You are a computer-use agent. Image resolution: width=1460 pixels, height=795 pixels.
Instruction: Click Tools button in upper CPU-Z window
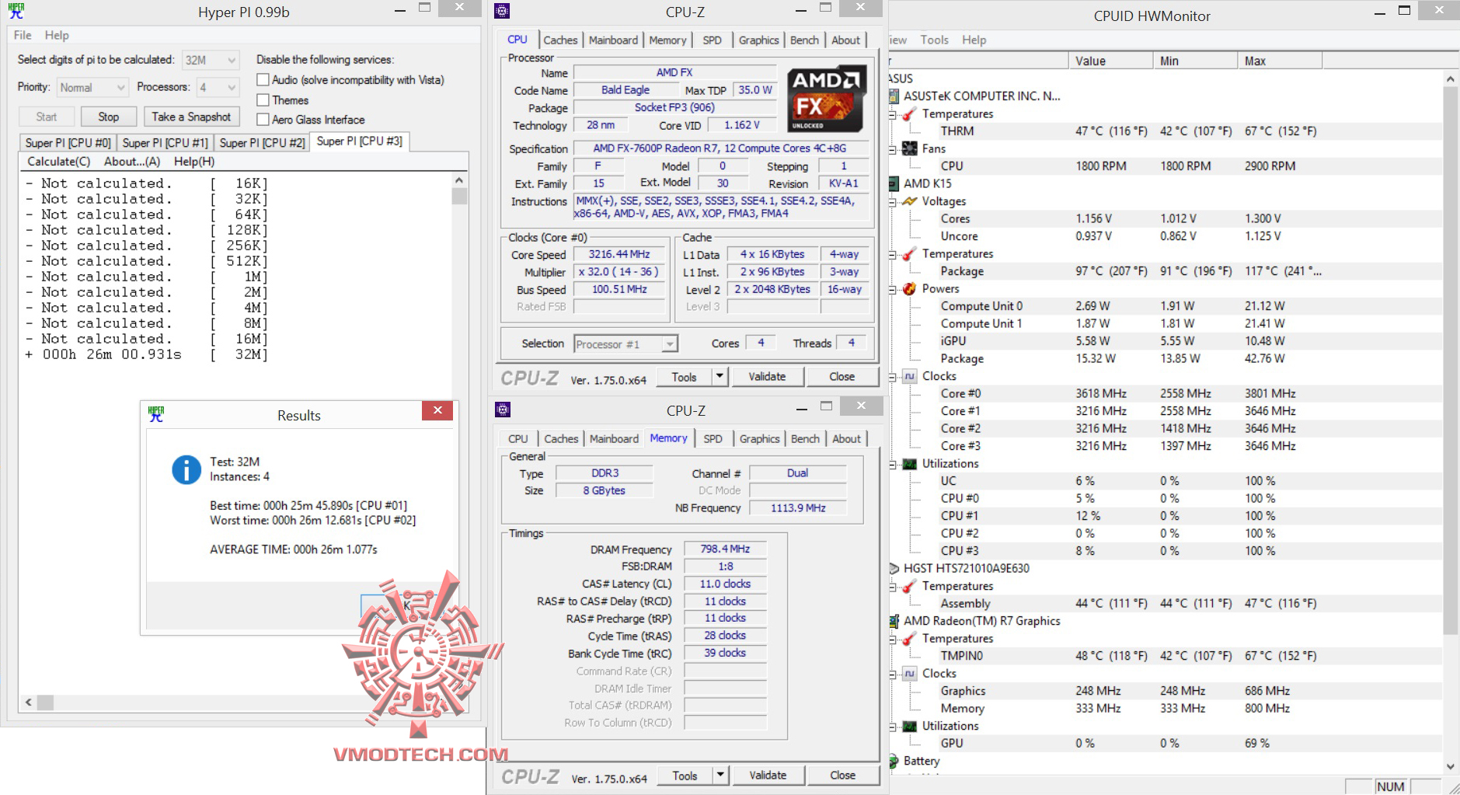685,377
